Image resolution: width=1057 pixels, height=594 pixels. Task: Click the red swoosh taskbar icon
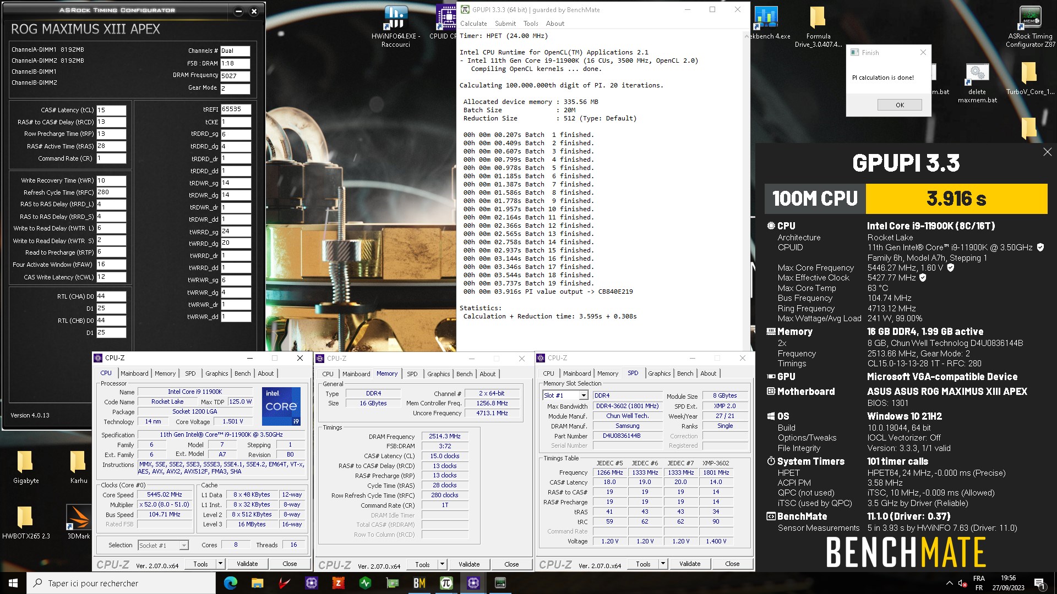point(284,583)
